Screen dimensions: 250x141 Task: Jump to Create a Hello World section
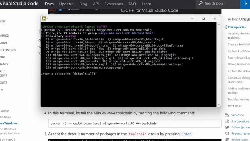click(239, 44)
